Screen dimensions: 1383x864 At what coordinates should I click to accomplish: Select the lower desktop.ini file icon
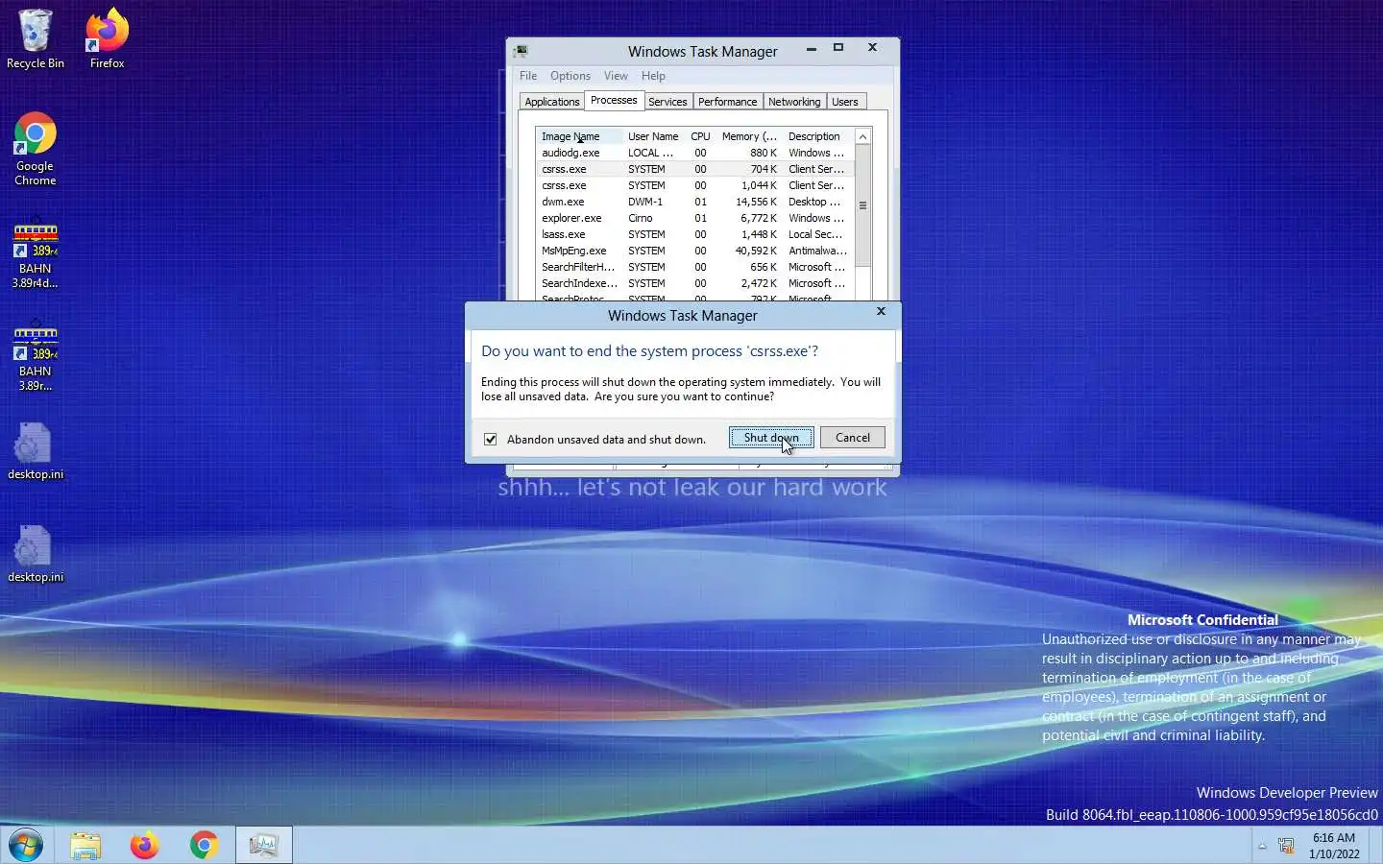36,555
